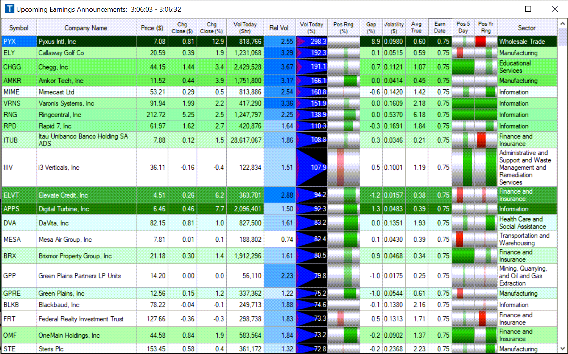Click the Earn Date column header

pyautogui.click(x=440, y=28)
